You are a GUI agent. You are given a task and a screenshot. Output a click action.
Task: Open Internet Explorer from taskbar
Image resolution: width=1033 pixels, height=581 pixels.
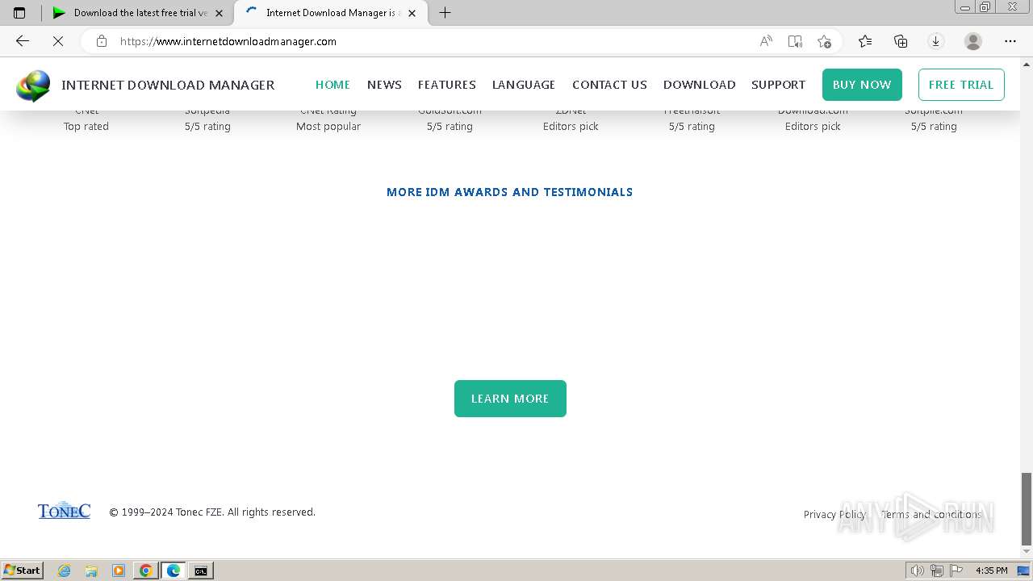click(x=64, y=571)
